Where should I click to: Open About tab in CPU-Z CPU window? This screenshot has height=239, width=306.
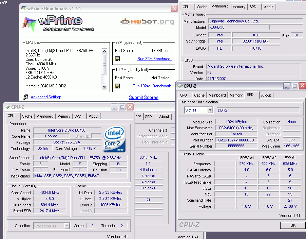(x=94, y=116)
